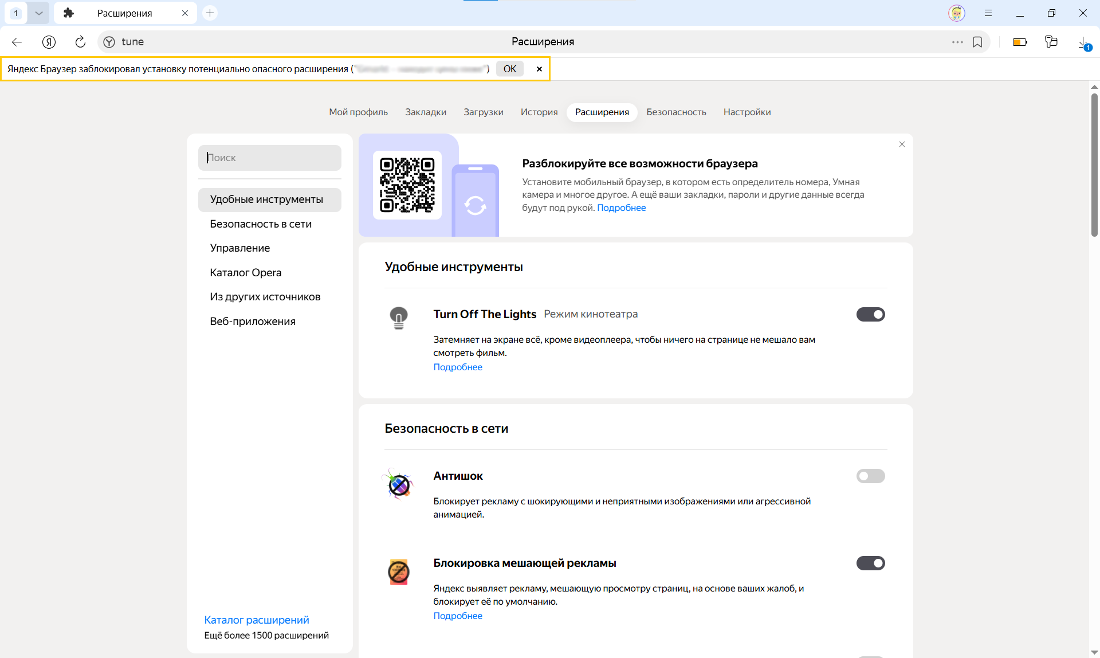Click the Yandex home button
Image resolution: width=1100 pixels, height=658 pixels.
(49, 42)
